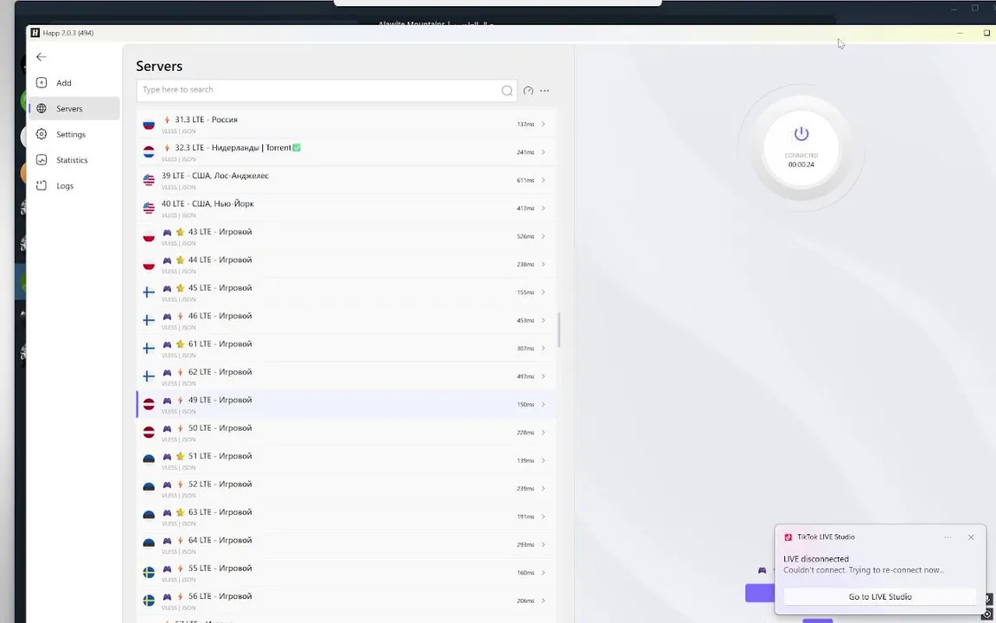Click 'Go to LIVE Studio' button

[x=880, y=596]
